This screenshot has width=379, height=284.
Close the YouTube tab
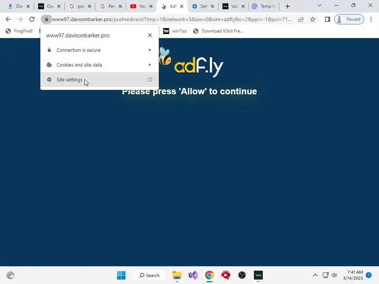click(151, 6)
